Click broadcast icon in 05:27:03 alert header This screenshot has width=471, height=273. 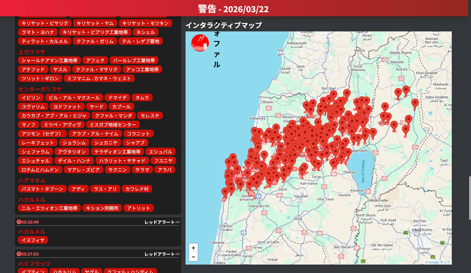(177, 254)
